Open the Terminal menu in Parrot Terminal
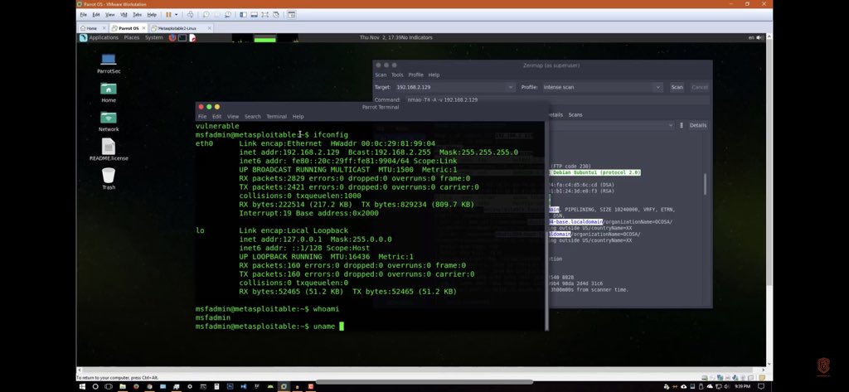The image size is (849, 392). [x=276, y=116]
